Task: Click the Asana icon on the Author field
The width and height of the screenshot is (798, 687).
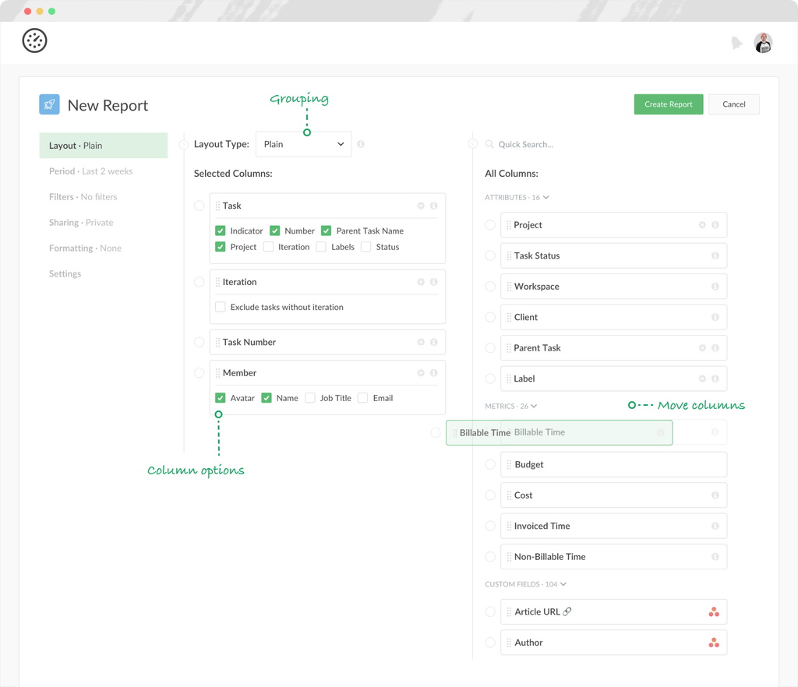Action: pos(714,643)
